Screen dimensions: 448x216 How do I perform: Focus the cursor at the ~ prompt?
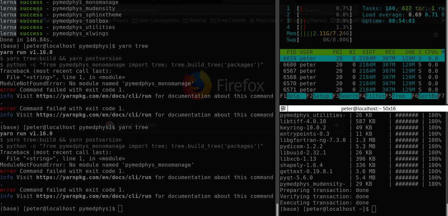(374, 209)
